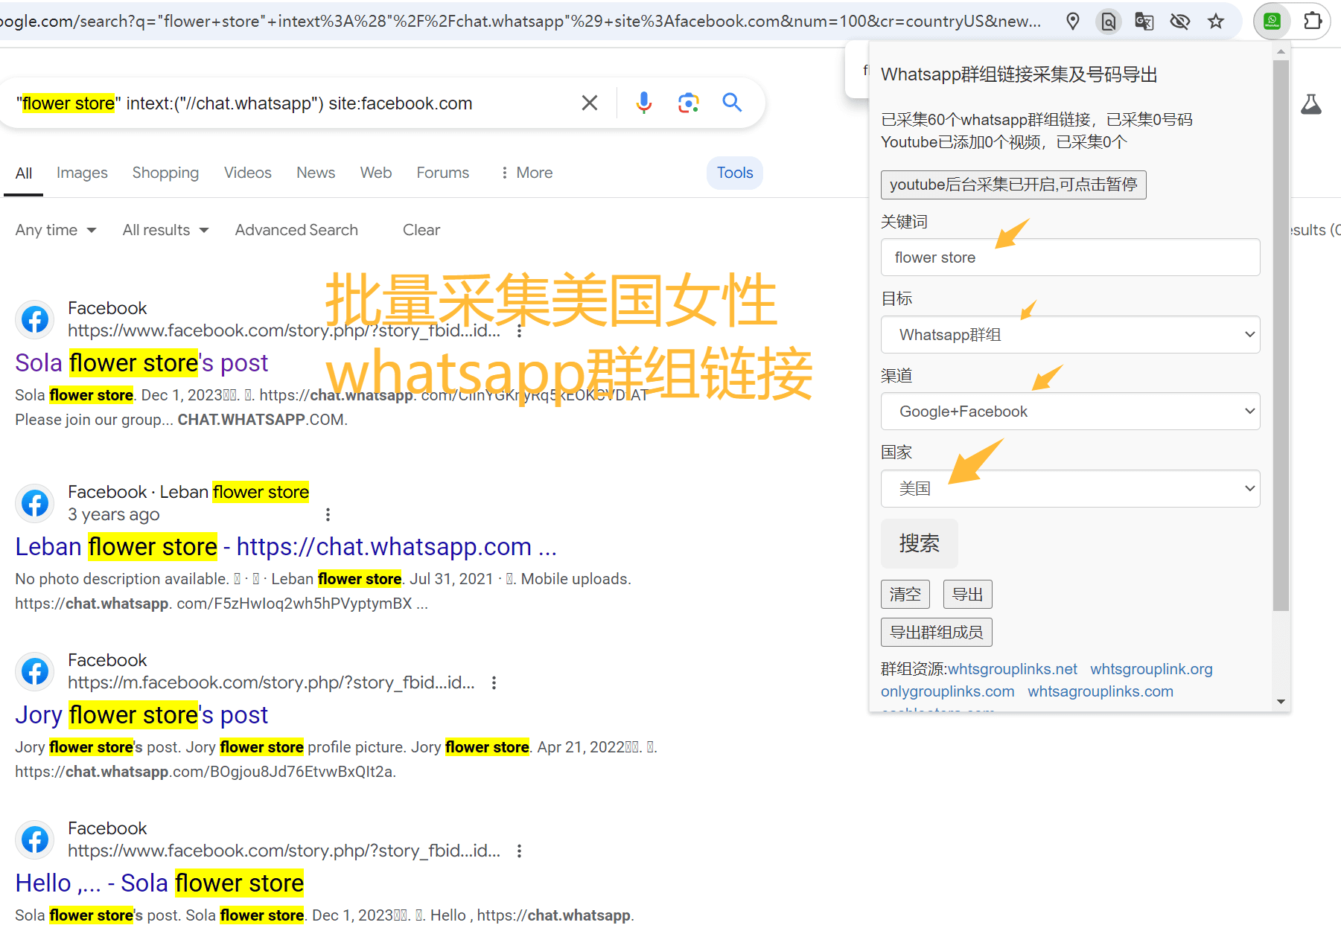The width and height of the screenshot is (1341, 931).
Task: Open the green WhatsApp extension icon
Action: [1272, 21]
